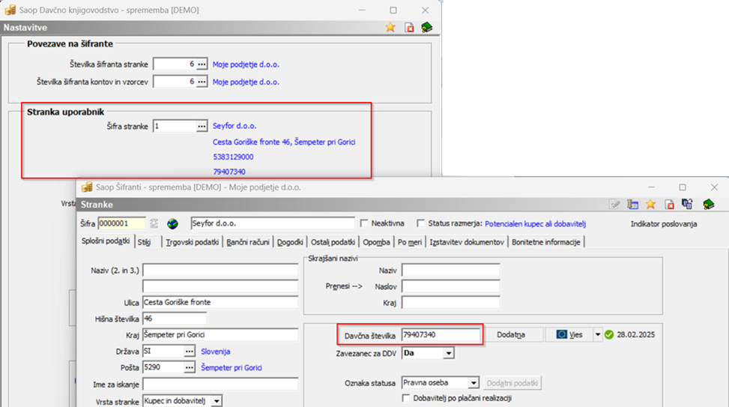Switch to the Trgovski podatki tab
This screenshot has width=729, height=407.
click(193, 242)
